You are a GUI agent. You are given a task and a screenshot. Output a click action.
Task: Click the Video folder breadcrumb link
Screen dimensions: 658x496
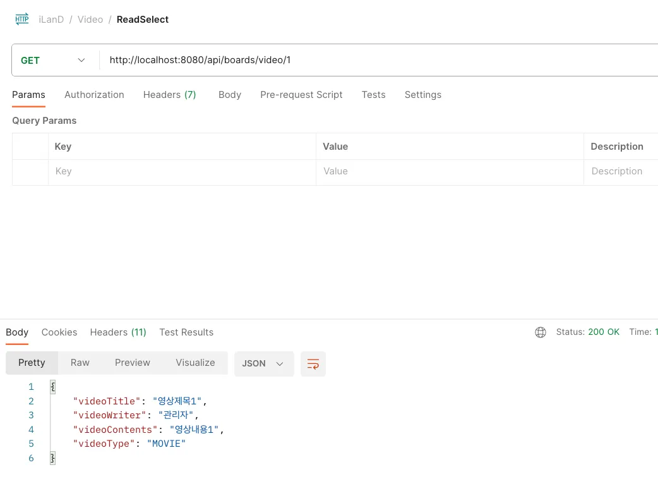click(x=90, y=20)
